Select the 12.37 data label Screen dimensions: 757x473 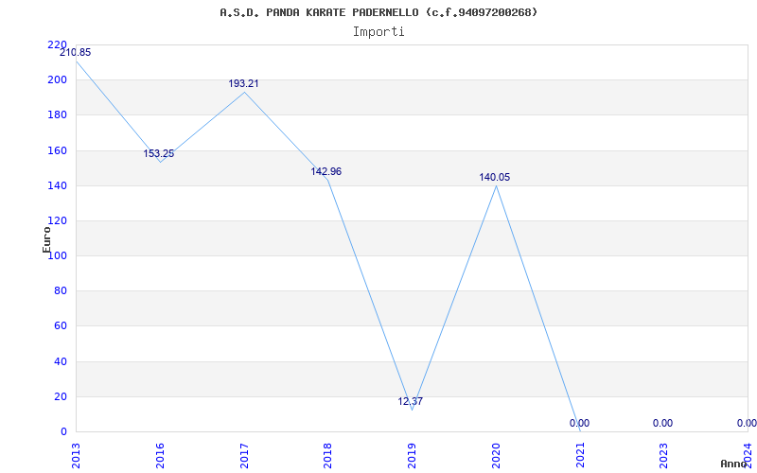(411, 401)
